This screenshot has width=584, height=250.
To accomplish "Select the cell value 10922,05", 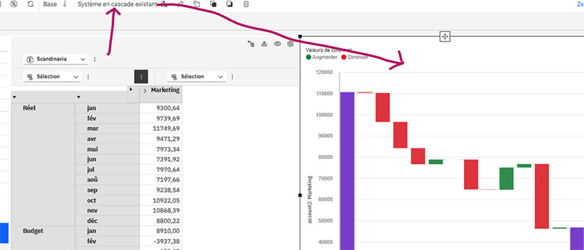I will (x=161, y=200).
